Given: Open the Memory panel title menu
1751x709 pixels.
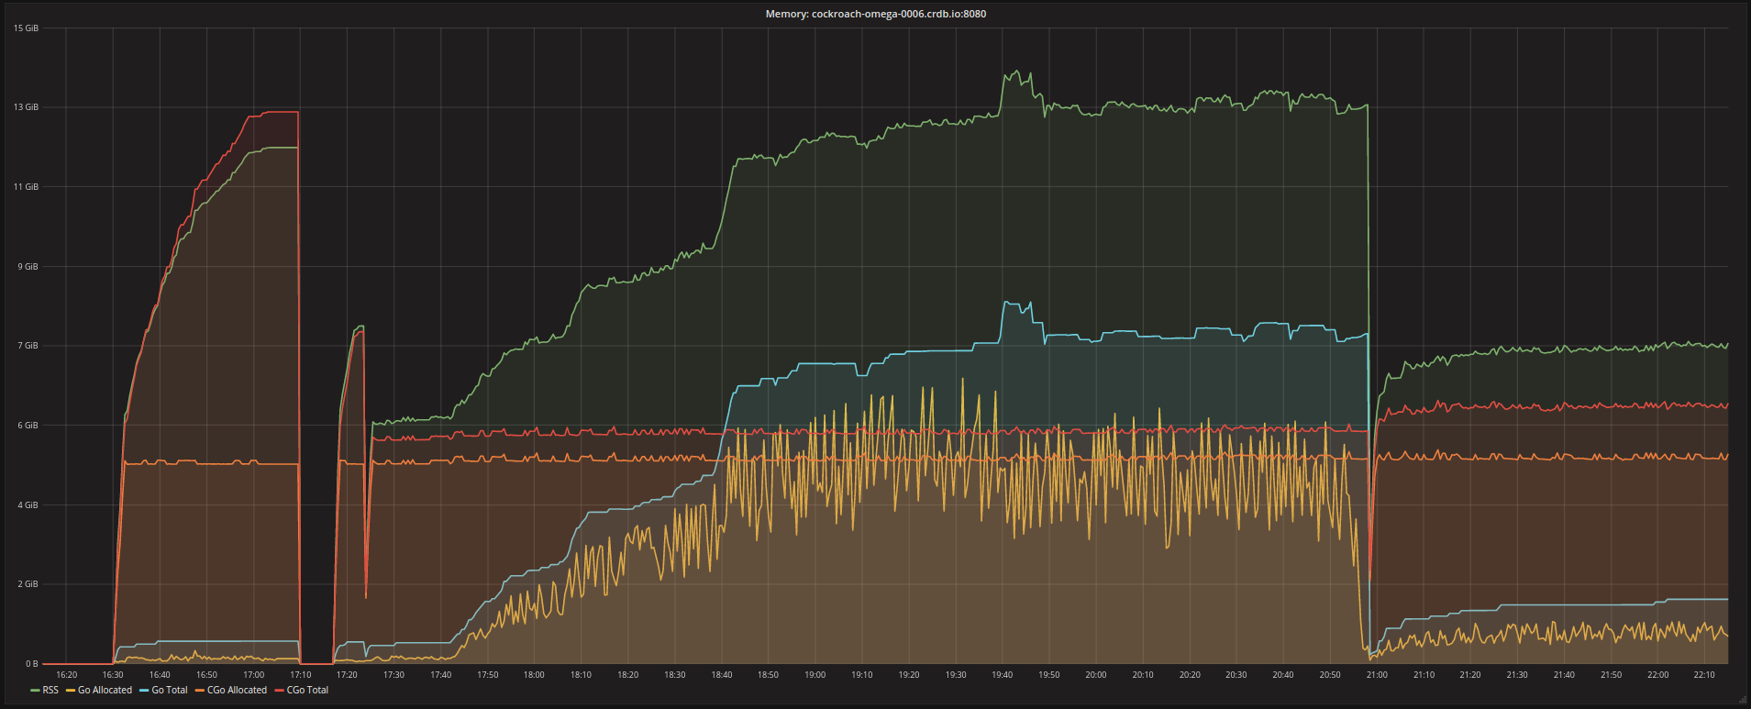Looking at the screenshot, I should point(876,14).
